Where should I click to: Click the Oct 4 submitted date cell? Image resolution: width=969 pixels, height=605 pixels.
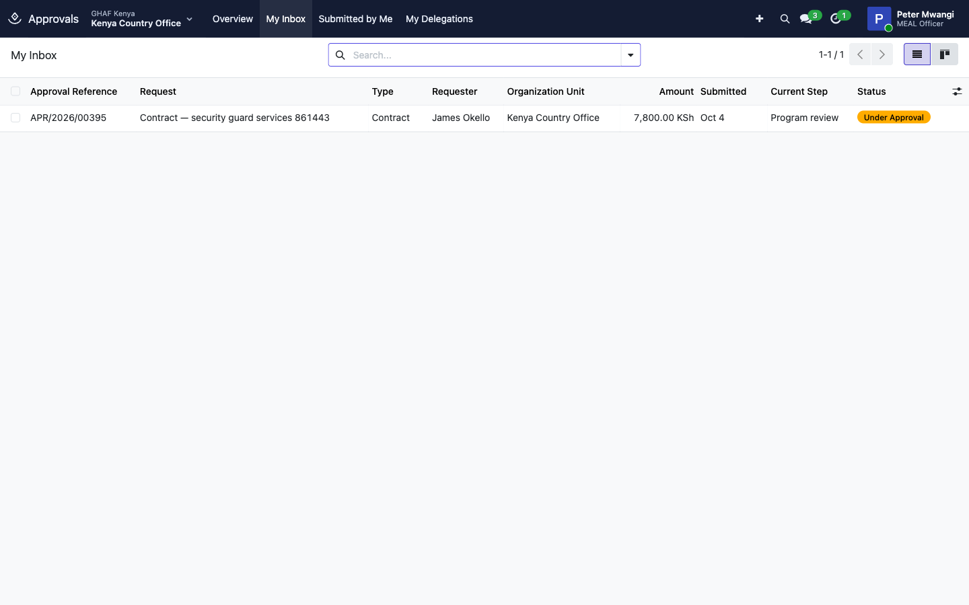(712, 118)
